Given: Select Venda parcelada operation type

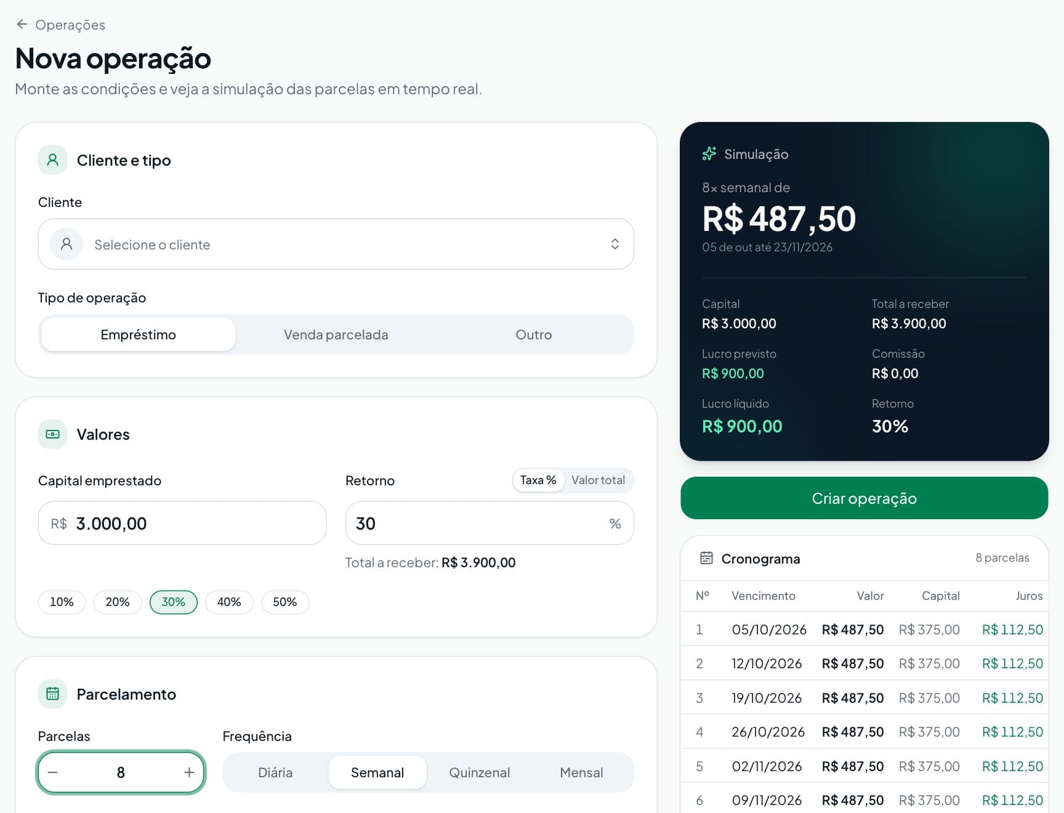Looking at the screenshot, I should click(336, 334).
